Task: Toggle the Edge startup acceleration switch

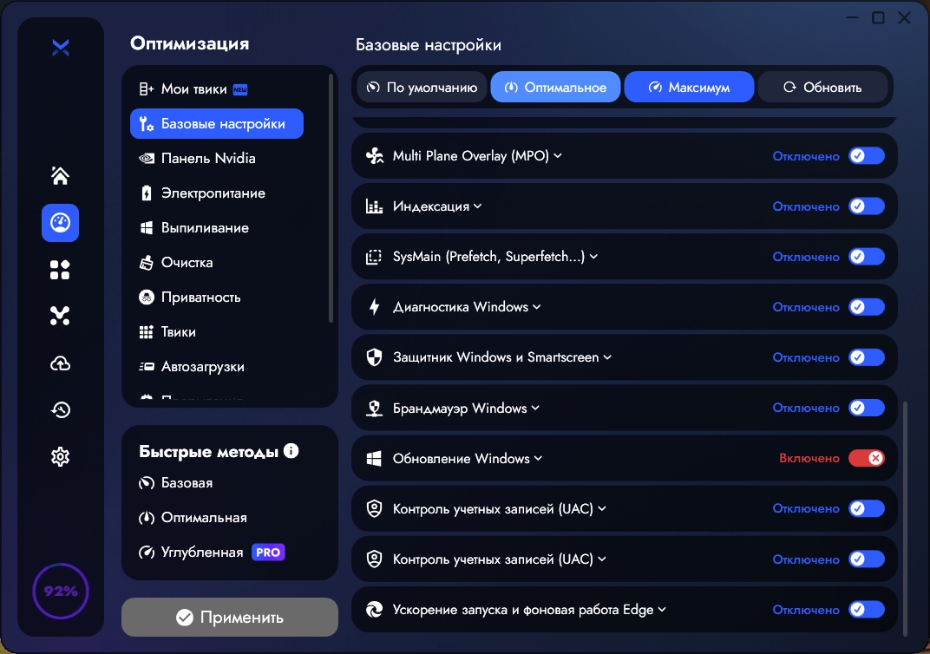Action: [x=866, y=610]
